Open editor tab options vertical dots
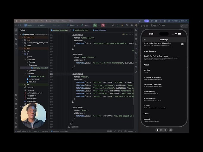The image size is (203, 152). (x=132, y=30)
